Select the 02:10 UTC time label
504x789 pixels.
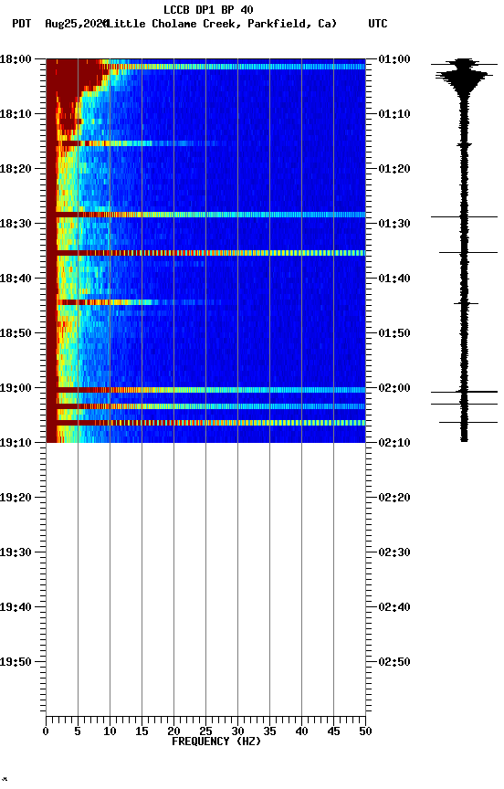click(x=394, y=443)
